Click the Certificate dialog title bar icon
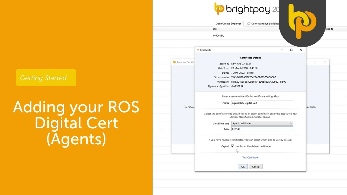The image size is (347, 195). [x=198, y=50]
